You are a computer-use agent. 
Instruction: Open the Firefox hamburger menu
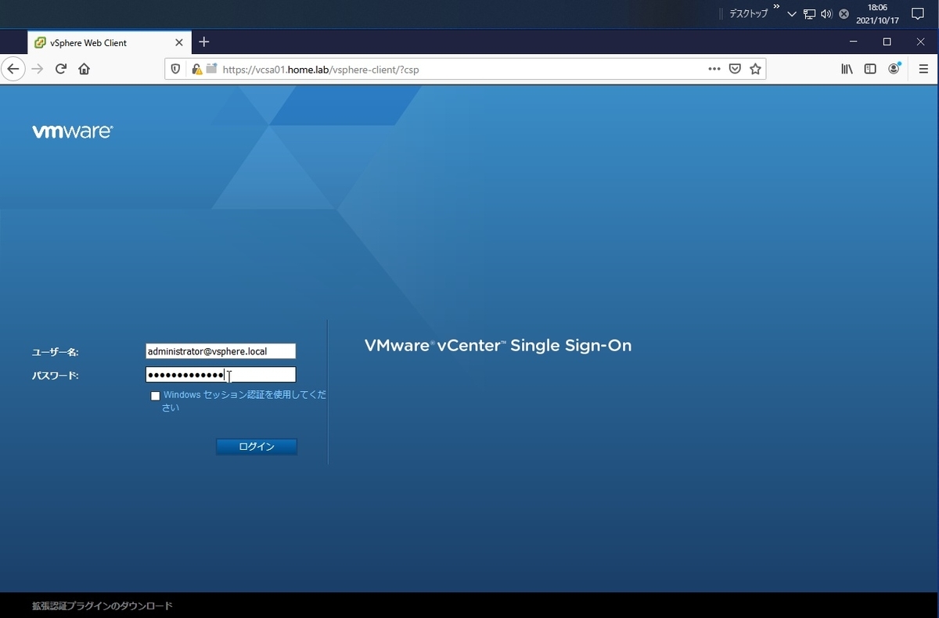[x=923, y=69]
